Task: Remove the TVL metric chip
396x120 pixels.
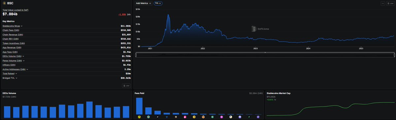Action: pos(160,3)
